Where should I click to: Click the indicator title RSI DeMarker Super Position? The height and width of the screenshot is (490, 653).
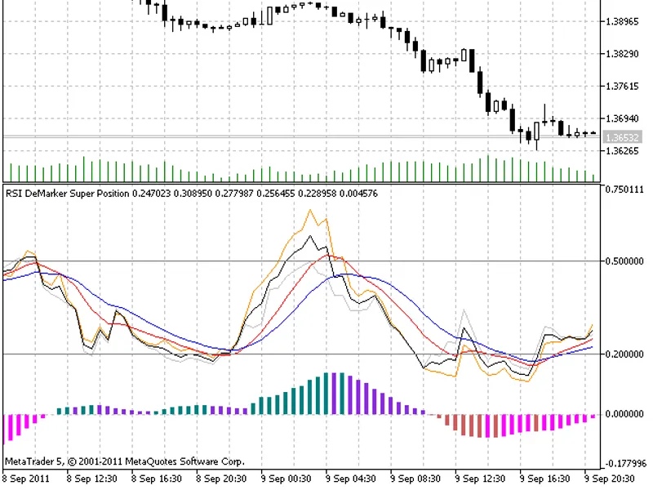(67, 194)
